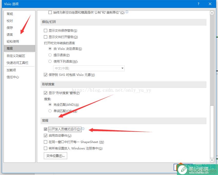Image resolution: width=218 pixels, height=175 pixels.
Task: Click info icon next to 以开发人员模式运行
Action: tap(83, 129)
